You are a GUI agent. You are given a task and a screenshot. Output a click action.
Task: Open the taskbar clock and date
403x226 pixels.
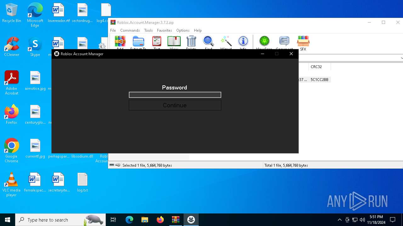pyautogui.click(x=376, y=220)
